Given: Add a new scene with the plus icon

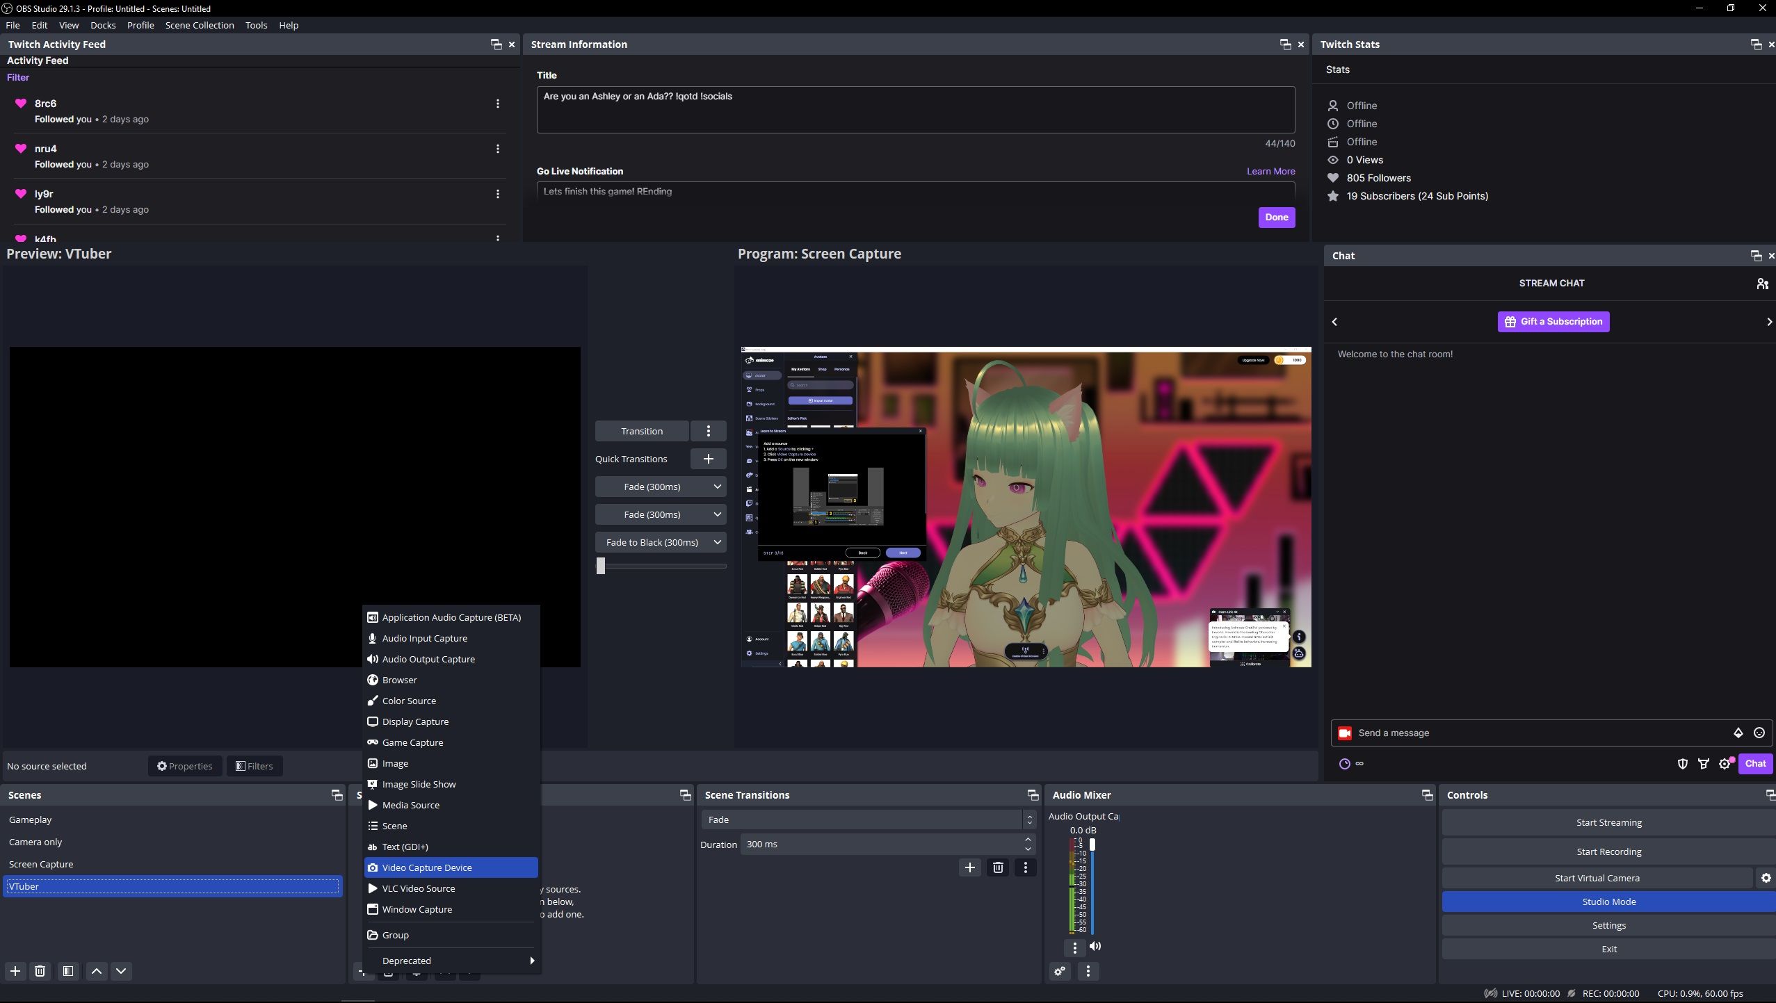Looking at the screenshot, I should [x=15, y=971].
